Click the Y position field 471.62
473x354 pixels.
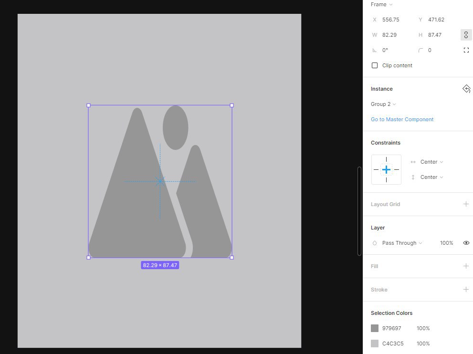coord(436,20)
